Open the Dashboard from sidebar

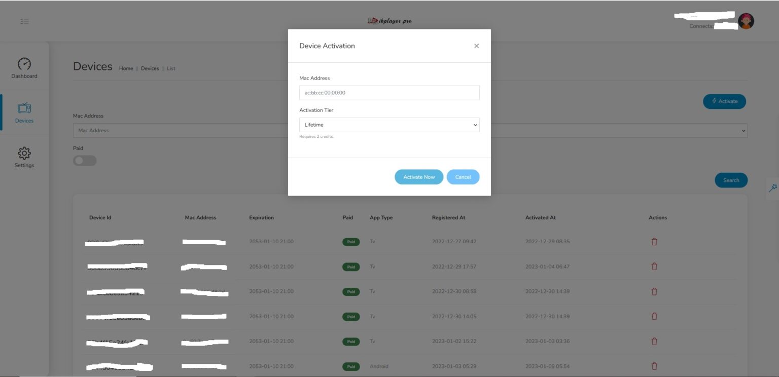(x=24, y=68)
